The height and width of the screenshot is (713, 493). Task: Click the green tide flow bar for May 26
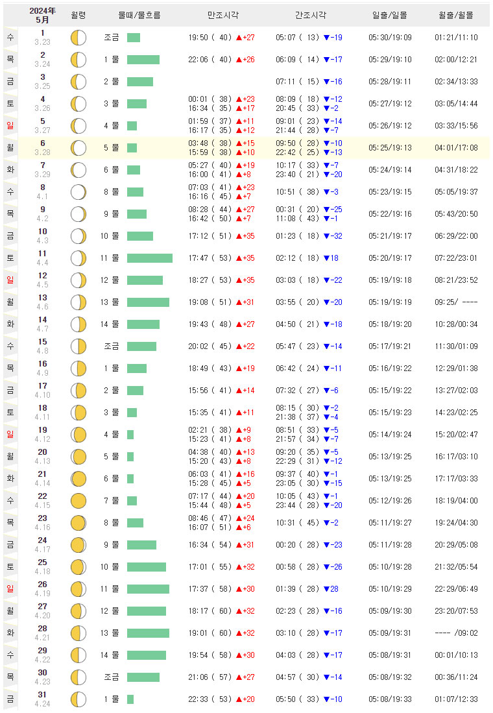[148, 589]
